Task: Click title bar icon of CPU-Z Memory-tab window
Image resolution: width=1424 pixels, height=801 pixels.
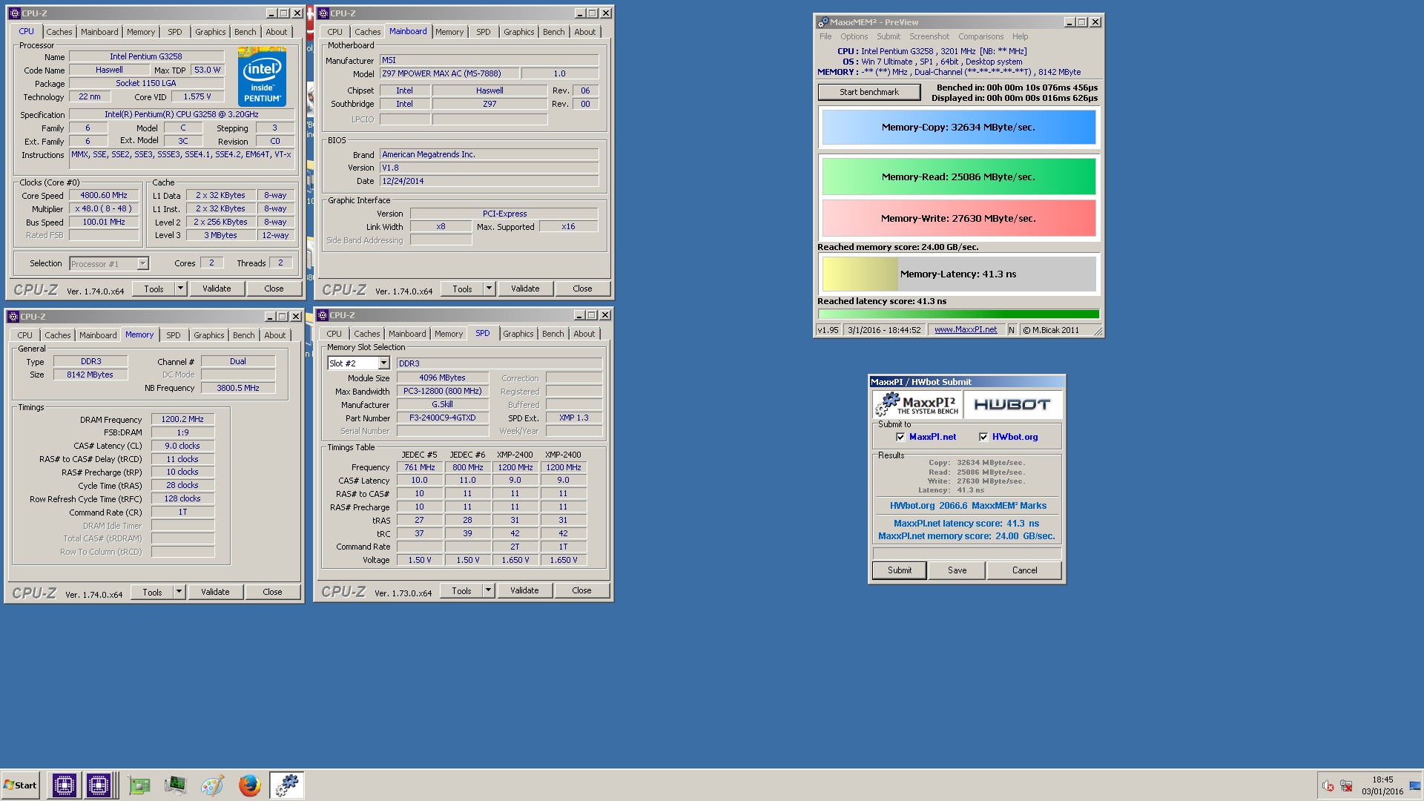Action: click(x=13, y=317)
